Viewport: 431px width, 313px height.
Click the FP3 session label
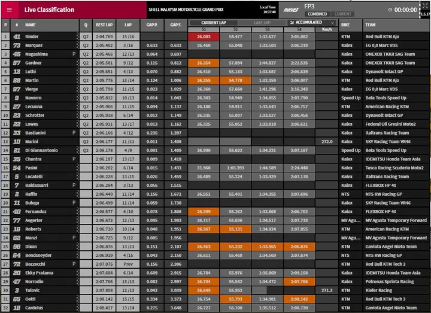pyautogui.click(x=309, y=7)
